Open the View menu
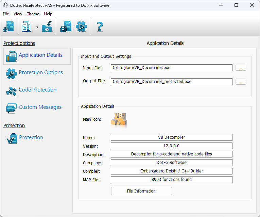 [x=18, y=14]
